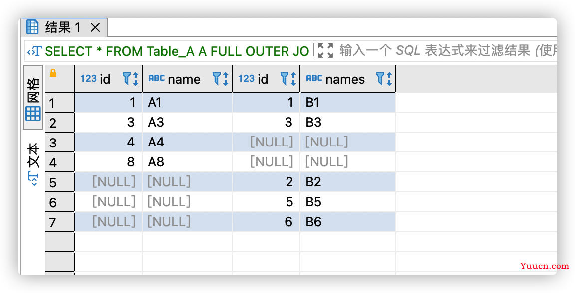Image resolution: width=575 pixels, height=293 pixels.
Task: Select row number 3 header
Action: click(x=60, y=143)
